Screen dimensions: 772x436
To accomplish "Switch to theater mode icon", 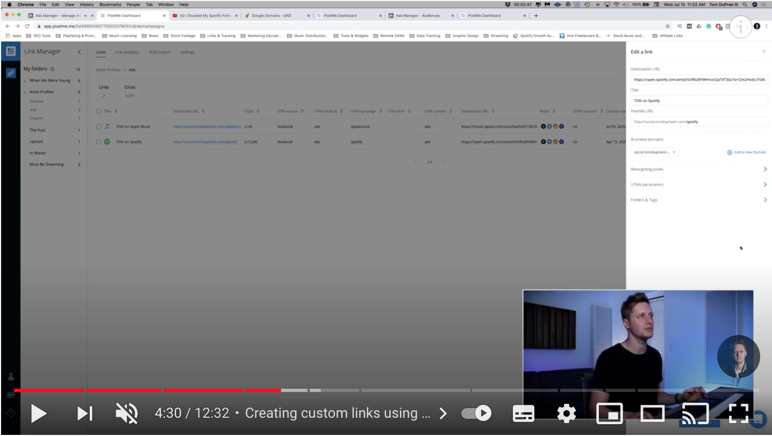I will point(653,413).
